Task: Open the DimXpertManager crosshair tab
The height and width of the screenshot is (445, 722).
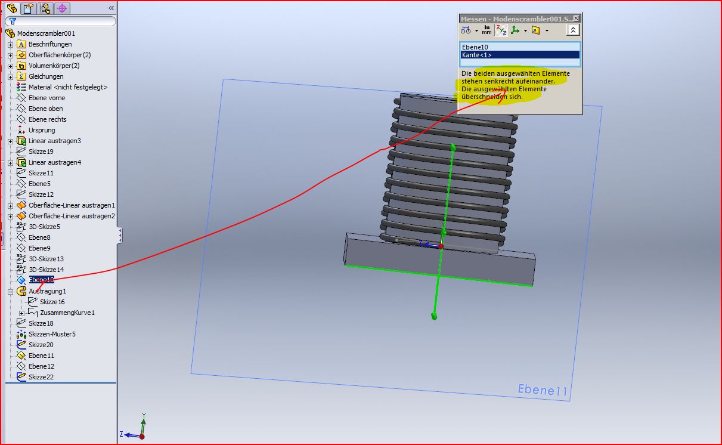Action: (x=62, y=8)
